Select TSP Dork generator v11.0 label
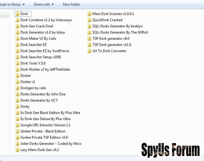Image resolution: width=204 pixels, height=161 pixels. click(112, 45)
